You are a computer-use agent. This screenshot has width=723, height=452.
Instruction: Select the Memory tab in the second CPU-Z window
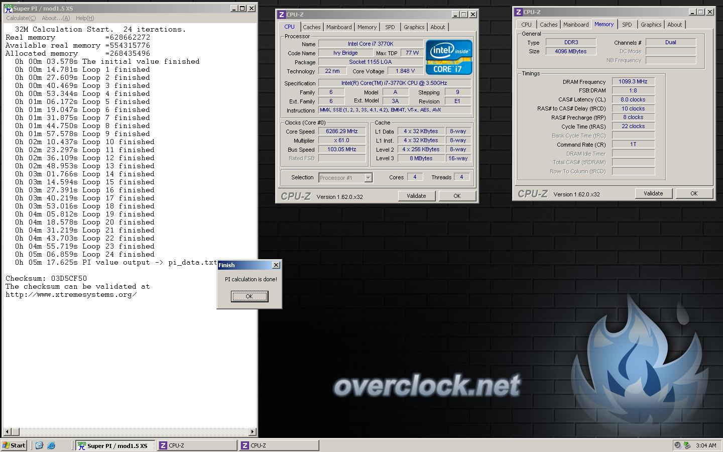tap(604, 24)
